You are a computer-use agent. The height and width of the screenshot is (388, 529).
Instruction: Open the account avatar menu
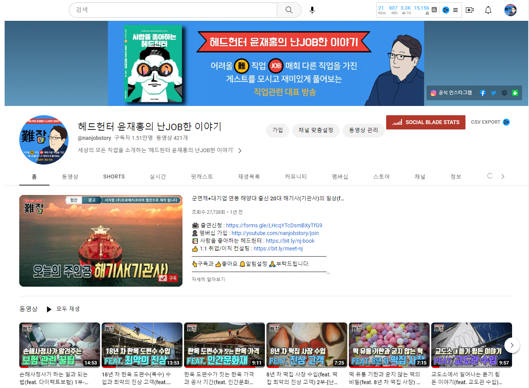[511, 10]
